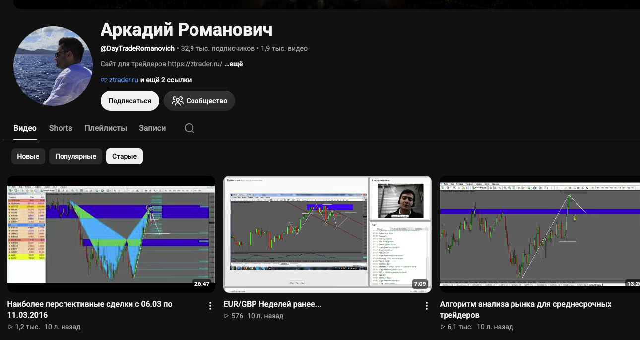Viewport: 640px width, 340px height.
Task: Sort videos by Новые
Action: (28, 156)
